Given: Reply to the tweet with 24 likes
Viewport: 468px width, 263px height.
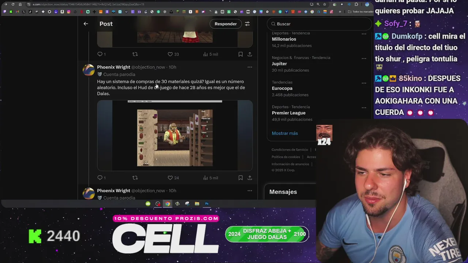Looking at the screenshot, I should (100, 178).
